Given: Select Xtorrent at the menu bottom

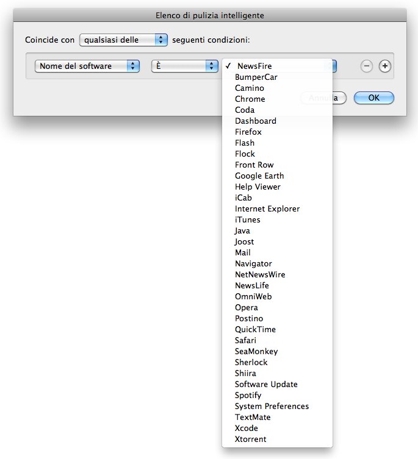Looking at the screenshot, I should click(x=277, y=439).
